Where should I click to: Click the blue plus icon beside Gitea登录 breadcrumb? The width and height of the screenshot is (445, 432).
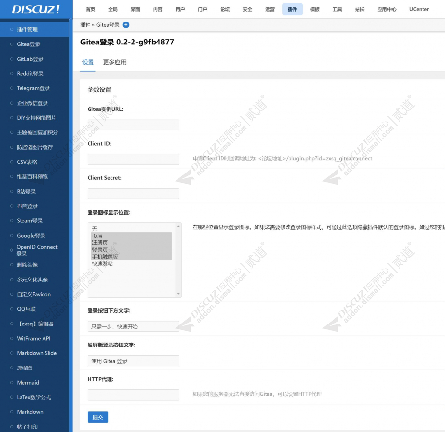[126, 25]
